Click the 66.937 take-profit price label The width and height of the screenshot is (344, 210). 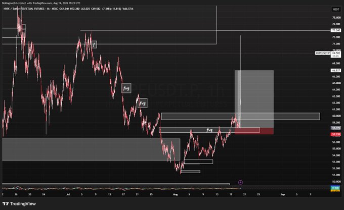(x=336, y=71)
